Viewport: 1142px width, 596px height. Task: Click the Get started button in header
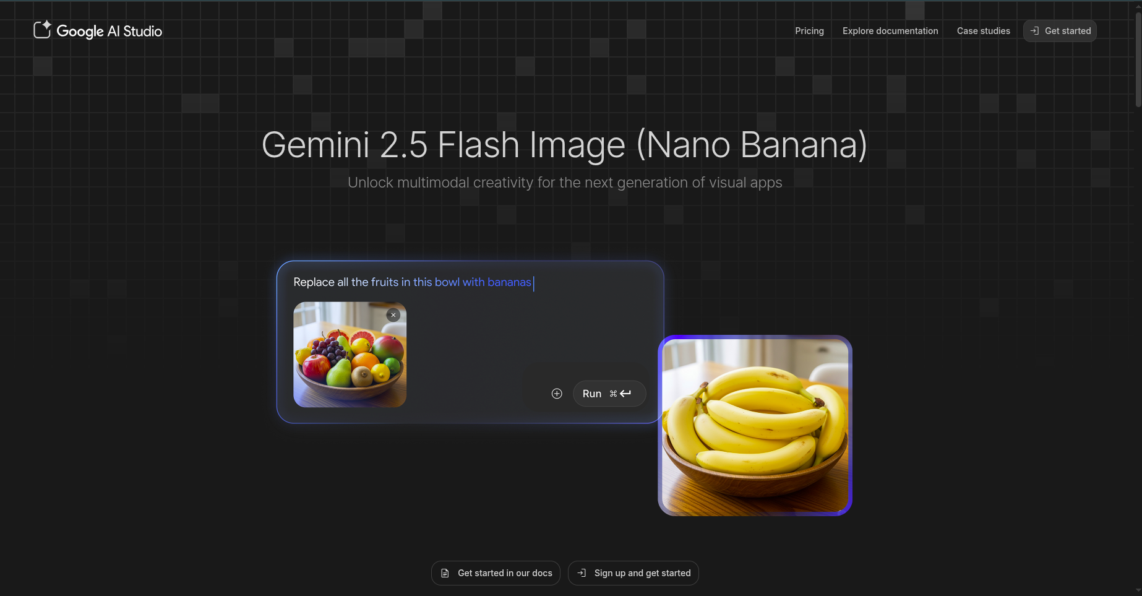click(1060, 31)
